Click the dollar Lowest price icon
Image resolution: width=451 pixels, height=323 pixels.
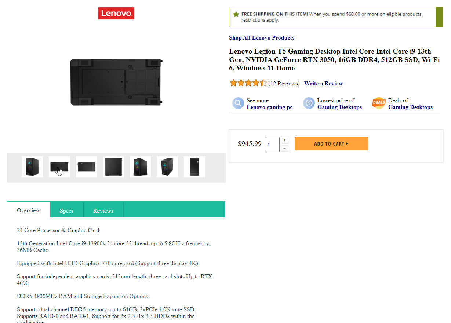coord(309,103)
